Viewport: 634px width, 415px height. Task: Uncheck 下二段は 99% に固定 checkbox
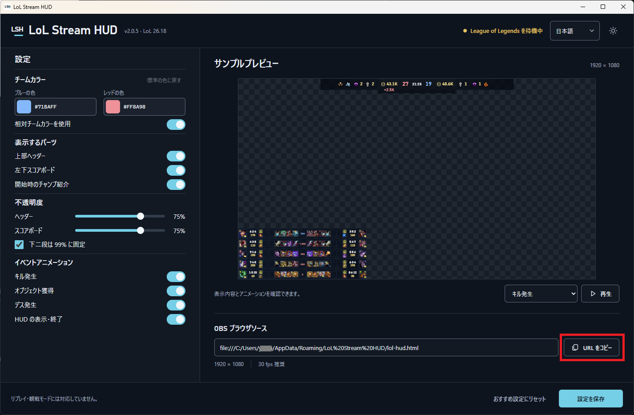19,244
